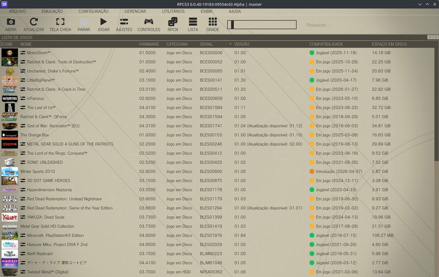Open the CONFIGURAÇÃO menu
Screen dimensions: 439x277
click(x=93, y=11)
